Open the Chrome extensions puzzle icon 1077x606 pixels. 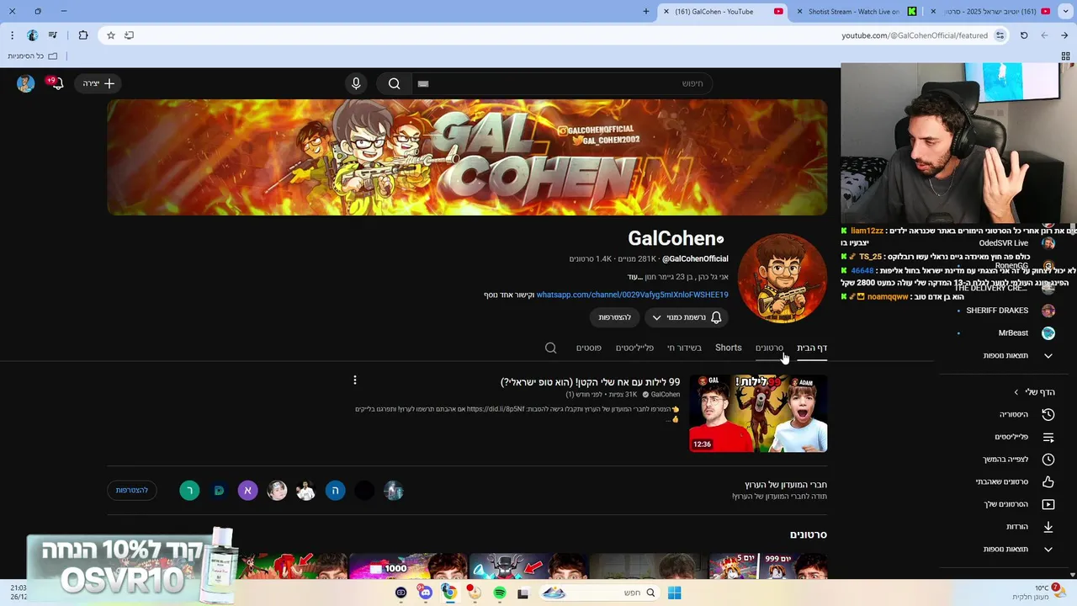click(x=82, y=35)
